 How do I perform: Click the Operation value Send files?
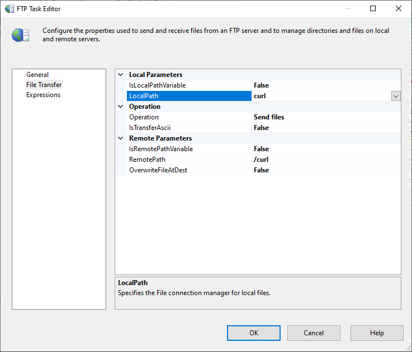pyautogui.click(x=269, y=117)
